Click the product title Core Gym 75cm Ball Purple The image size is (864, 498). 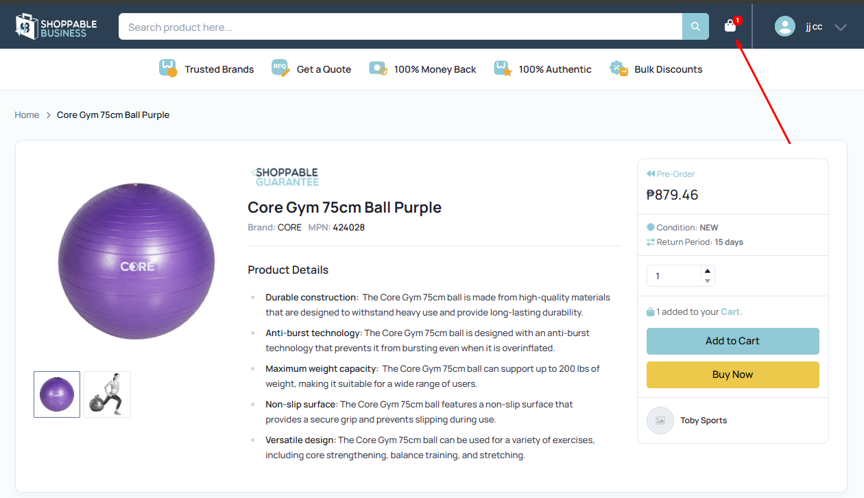(345, 207)
